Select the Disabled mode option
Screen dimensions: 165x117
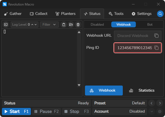(x=97, y=25)
